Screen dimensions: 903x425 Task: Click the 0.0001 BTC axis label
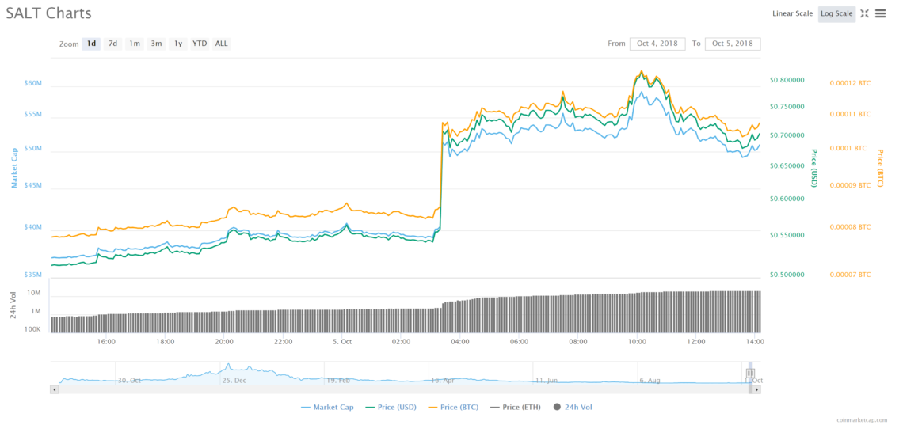point(848,148)
